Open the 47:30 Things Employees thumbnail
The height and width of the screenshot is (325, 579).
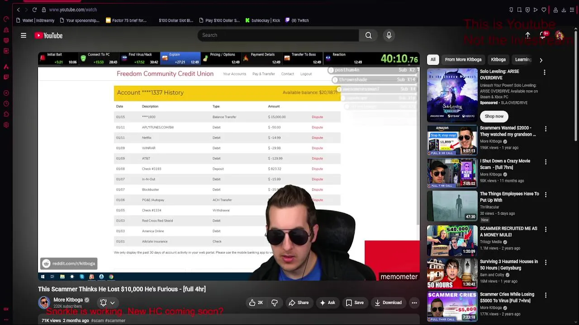(x=452, y=206)
